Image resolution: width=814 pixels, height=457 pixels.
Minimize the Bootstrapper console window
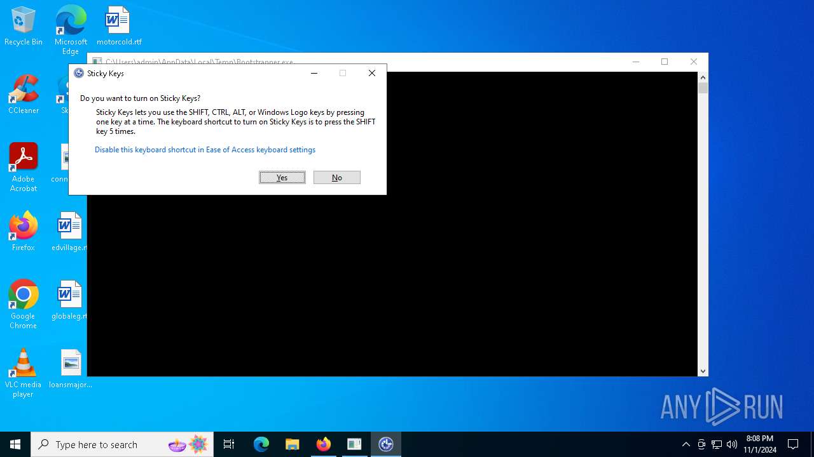click(x=636, y=62)
